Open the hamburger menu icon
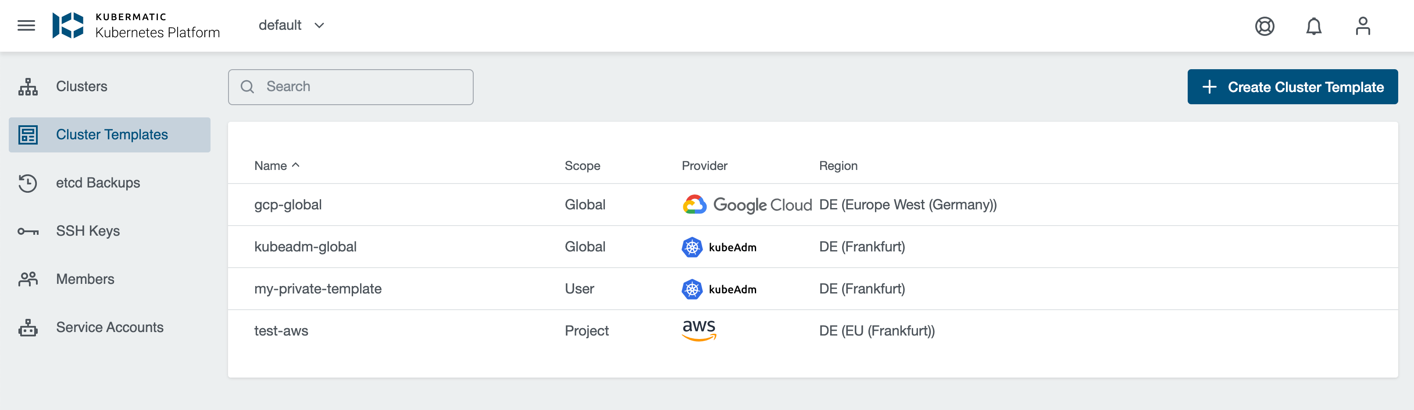1414x410 pixels. [x=26, y=26]
